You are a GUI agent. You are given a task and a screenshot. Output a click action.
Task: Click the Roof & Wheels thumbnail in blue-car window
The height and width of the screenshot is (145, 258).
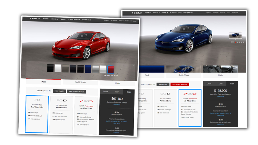coord(184,69)
